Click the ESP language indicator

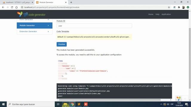click(x=172, y=104)
